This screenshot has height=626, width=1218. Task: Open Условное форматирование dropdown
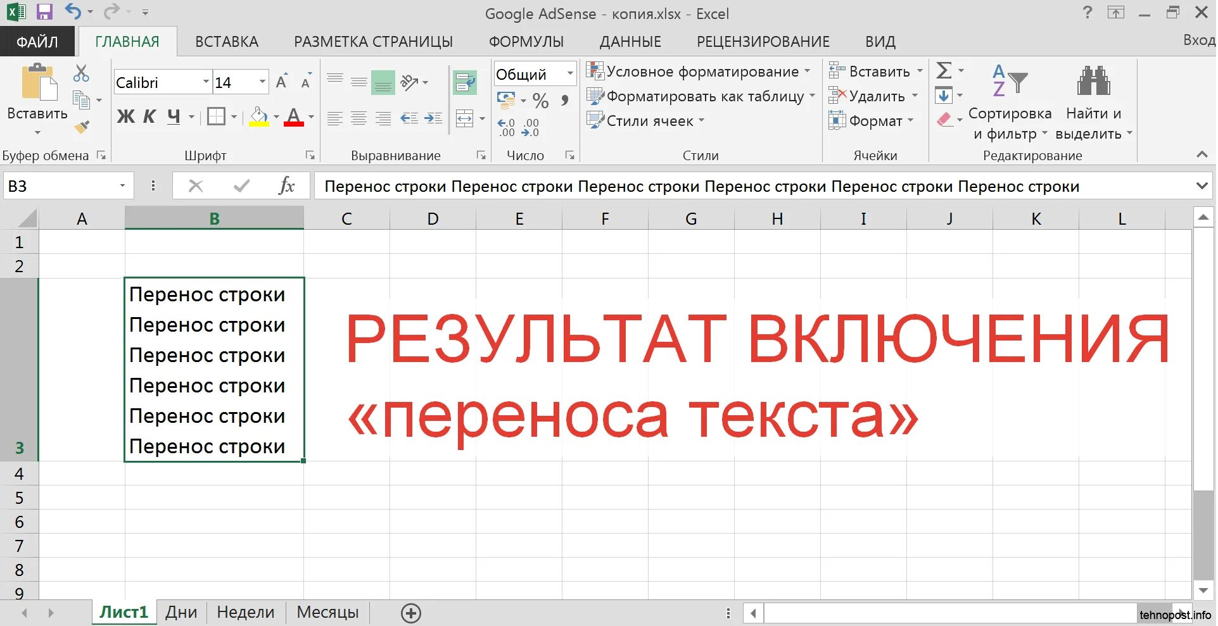[x=698, y=72]
